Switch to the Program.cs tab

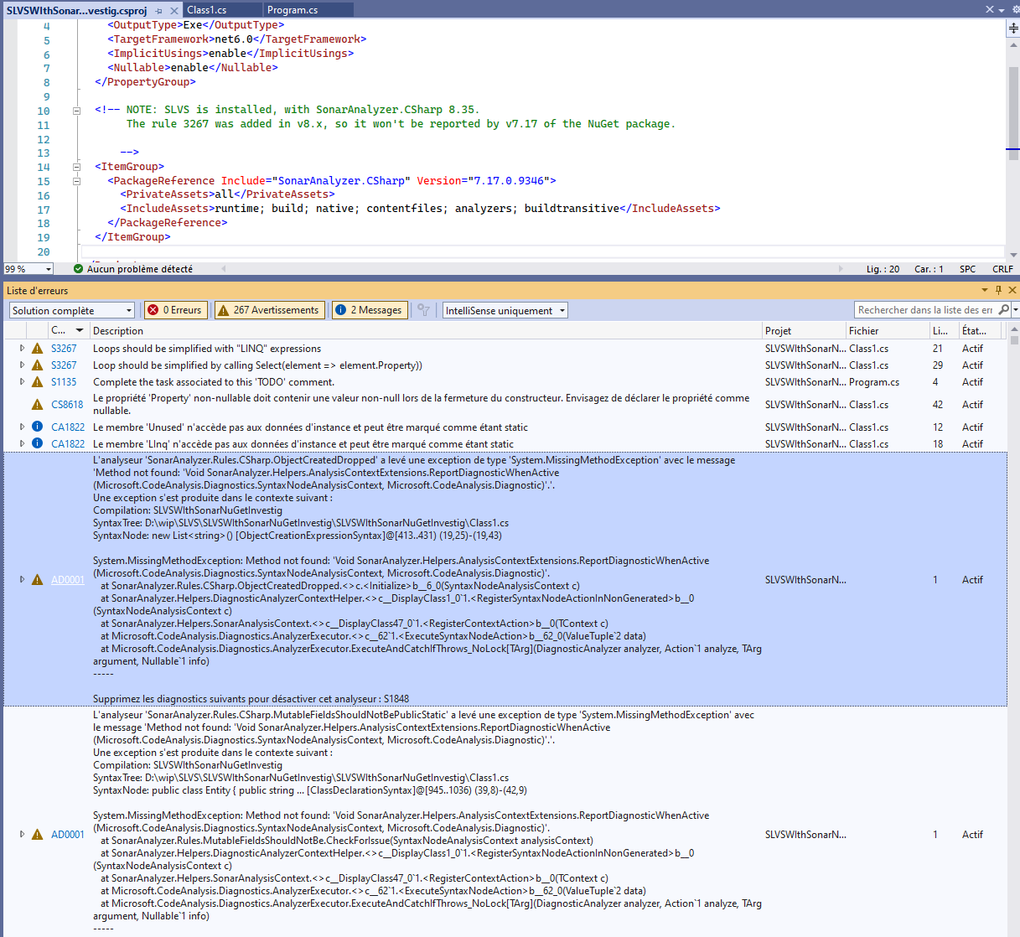pos(295,10)
